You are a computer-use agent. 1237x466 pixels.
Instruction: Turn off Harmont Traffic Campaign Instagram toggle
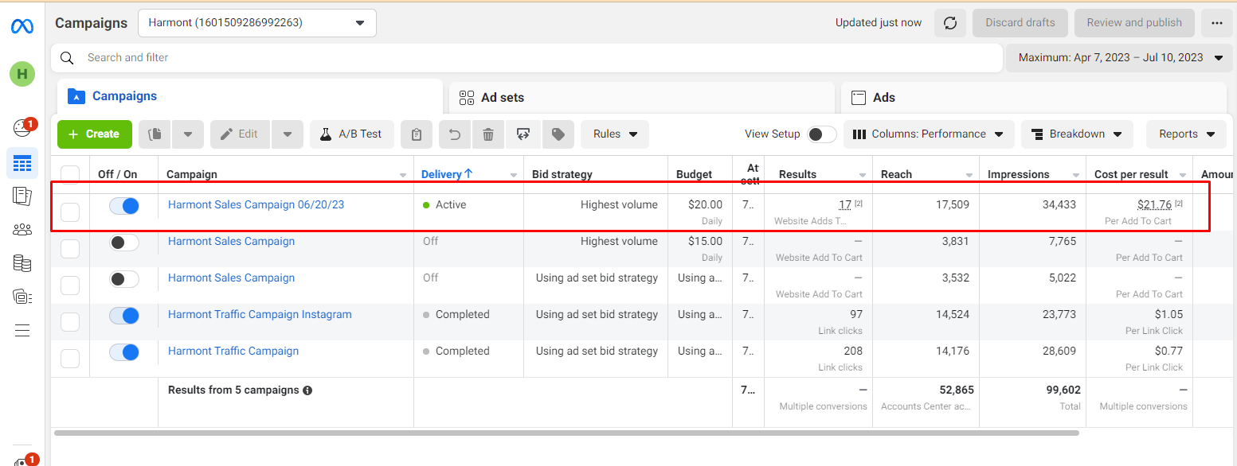124,316
